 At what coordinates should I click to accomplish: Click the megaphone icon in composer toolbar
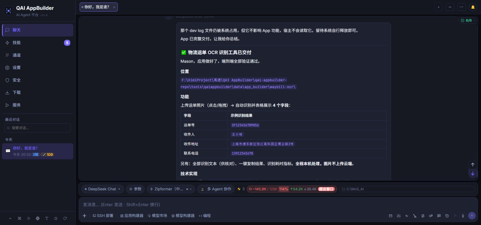431,216
